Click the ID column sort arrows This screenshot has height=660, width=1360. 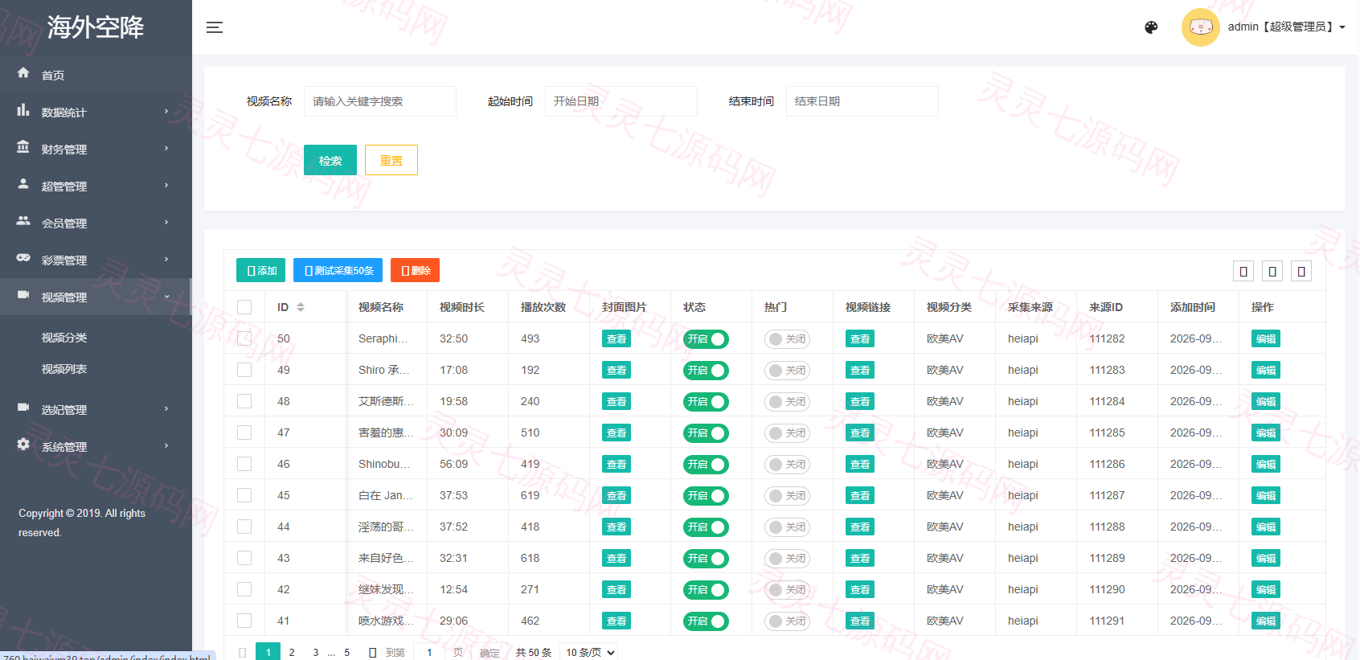(x=301, y=307)
